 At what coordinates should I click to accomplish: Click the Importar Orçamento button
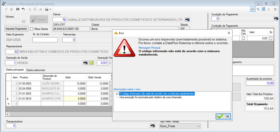click(x=16, y=29)
